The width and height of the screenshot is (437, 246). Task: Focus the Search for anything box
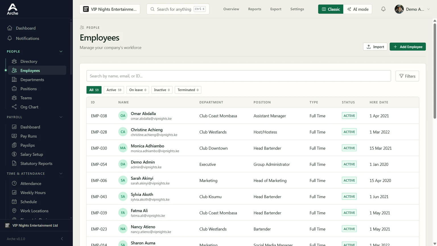(178, 9)
